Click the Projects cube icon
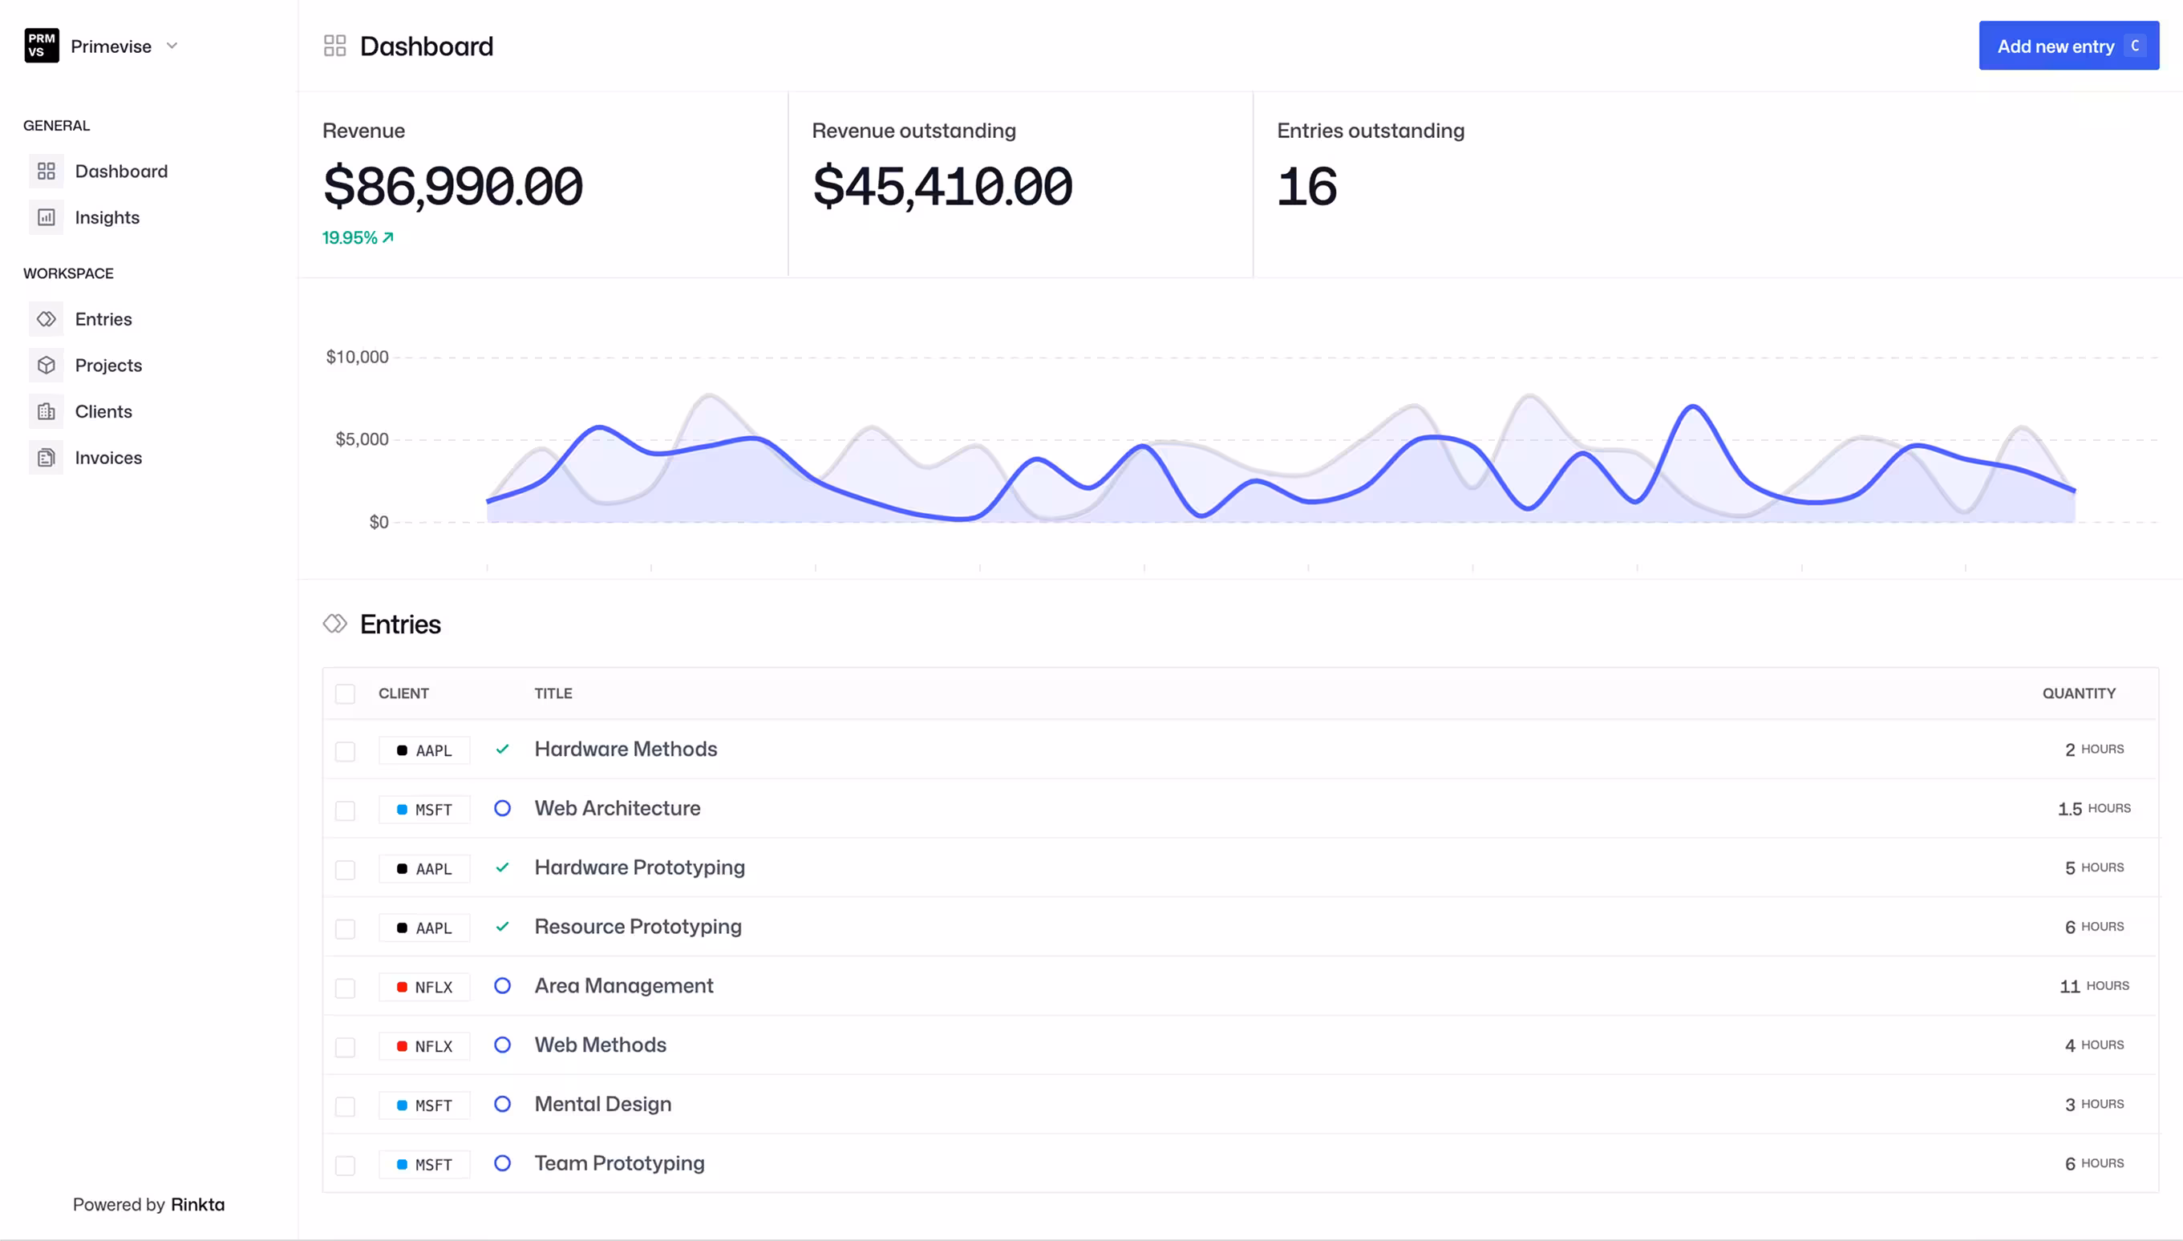Screen dimensions: 2183x1241 [46, 365]
